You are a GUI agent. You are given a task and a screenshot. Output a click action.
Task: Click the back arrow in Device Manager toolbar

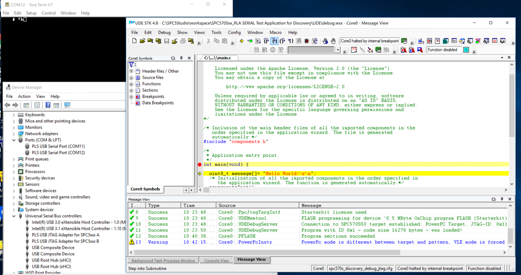click(7, 105)
